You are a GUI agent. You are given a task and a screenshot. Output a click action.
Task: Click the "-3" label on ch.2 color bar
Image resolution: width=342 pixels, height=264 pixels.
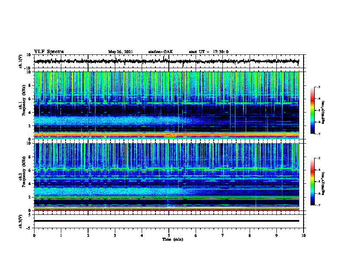coord(319,158)
